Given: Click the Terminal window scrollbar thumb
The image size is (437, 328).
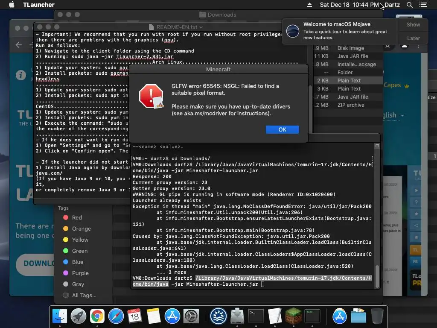Looking at the screenshot, I should pos(377,276).
